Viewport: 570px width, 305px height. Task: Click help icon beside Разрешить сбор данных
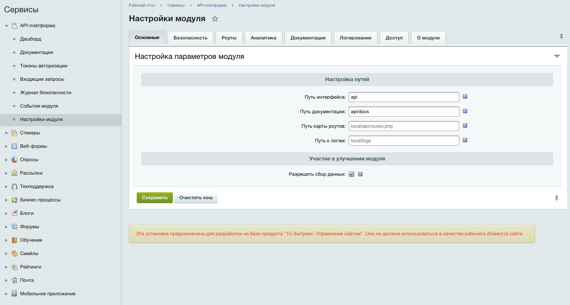(x=360, y=174)
